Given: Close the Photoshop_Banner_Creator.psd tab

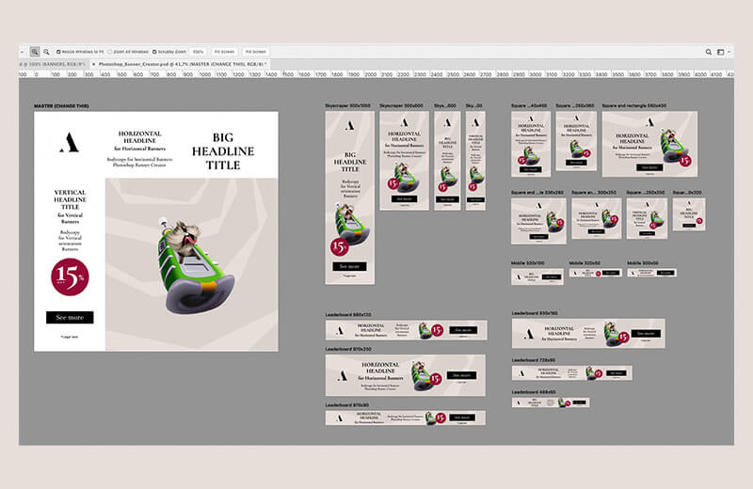Looking at the screenshot, I should (92, 63).
